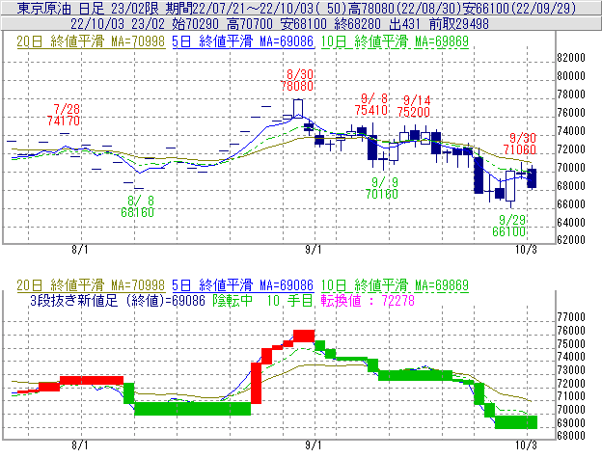Click the 8/8 68160 low label
The width and height of the screenshot is (602, 458).
coord(137,206)
